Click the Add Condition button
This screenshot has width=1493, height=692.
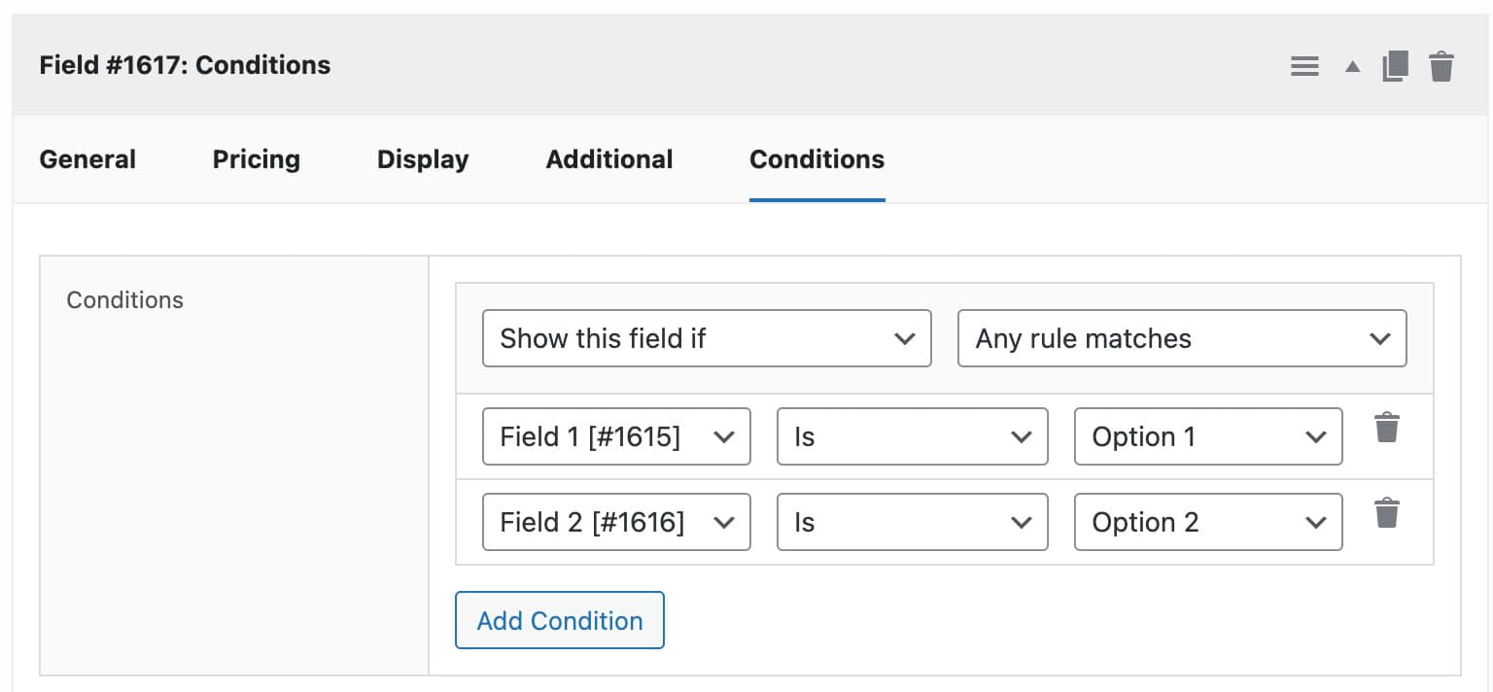559,620
